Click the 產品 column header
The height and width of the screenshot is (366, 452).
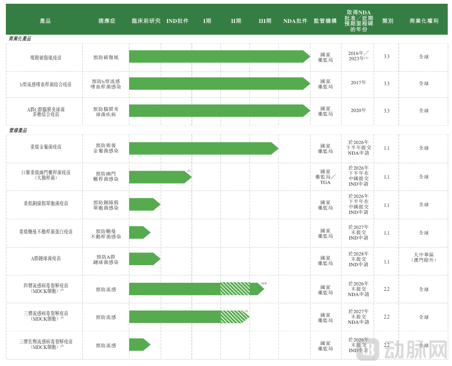point(45,21)
